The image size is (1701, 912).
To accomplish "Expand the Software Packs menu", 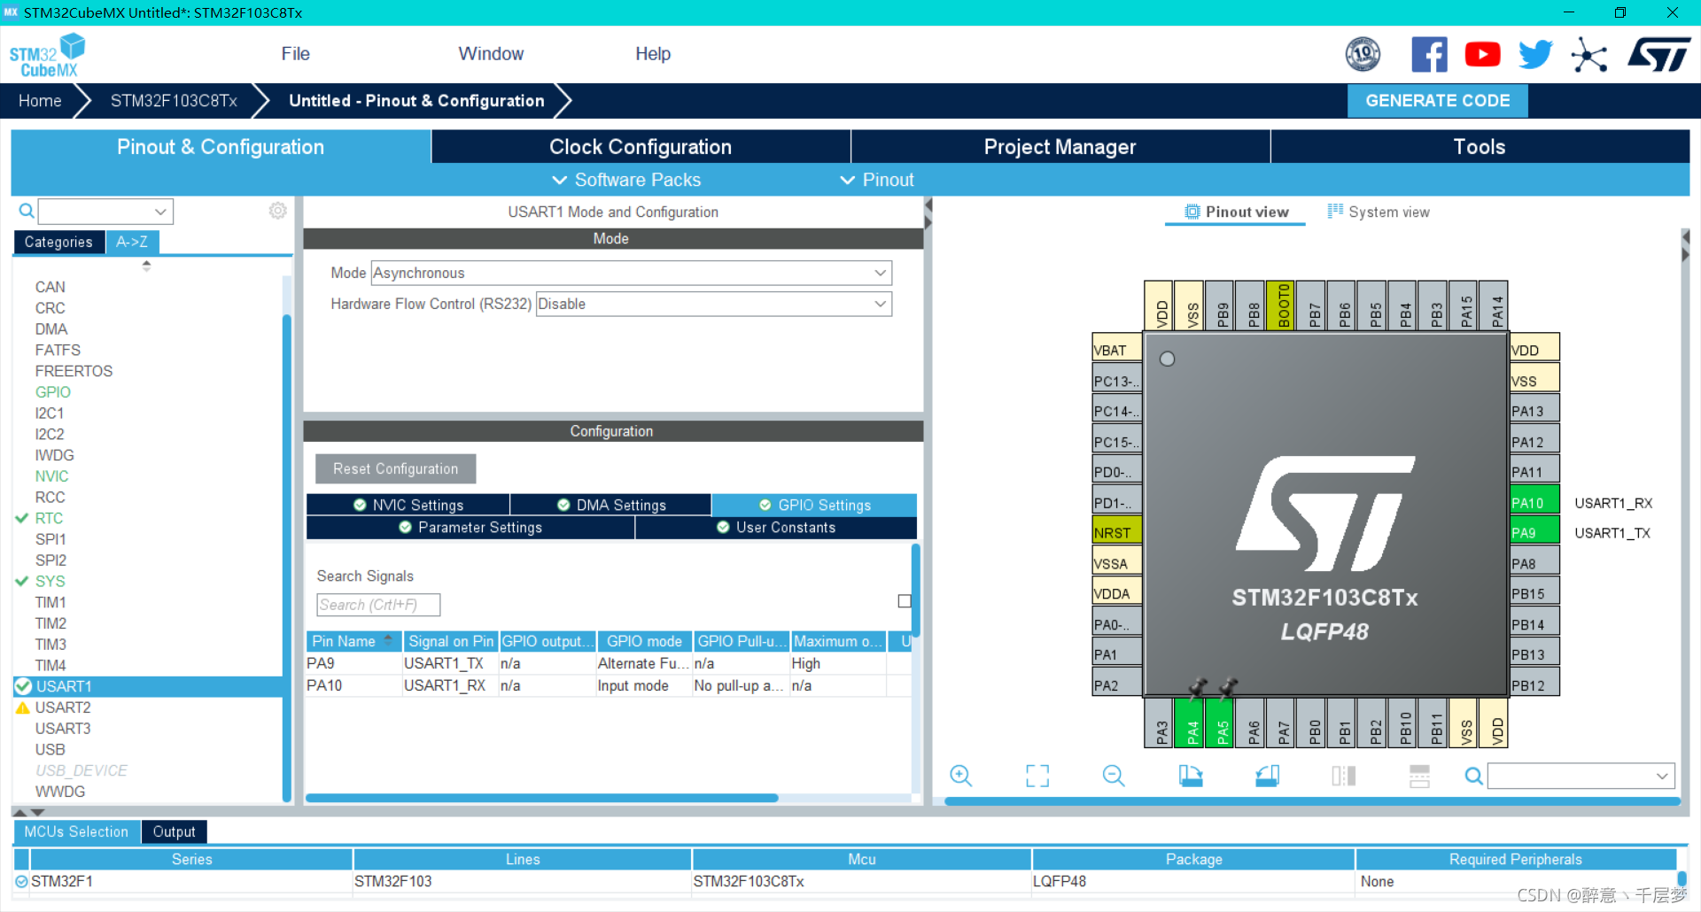I will pyautogui.click(x=627, y=180).
